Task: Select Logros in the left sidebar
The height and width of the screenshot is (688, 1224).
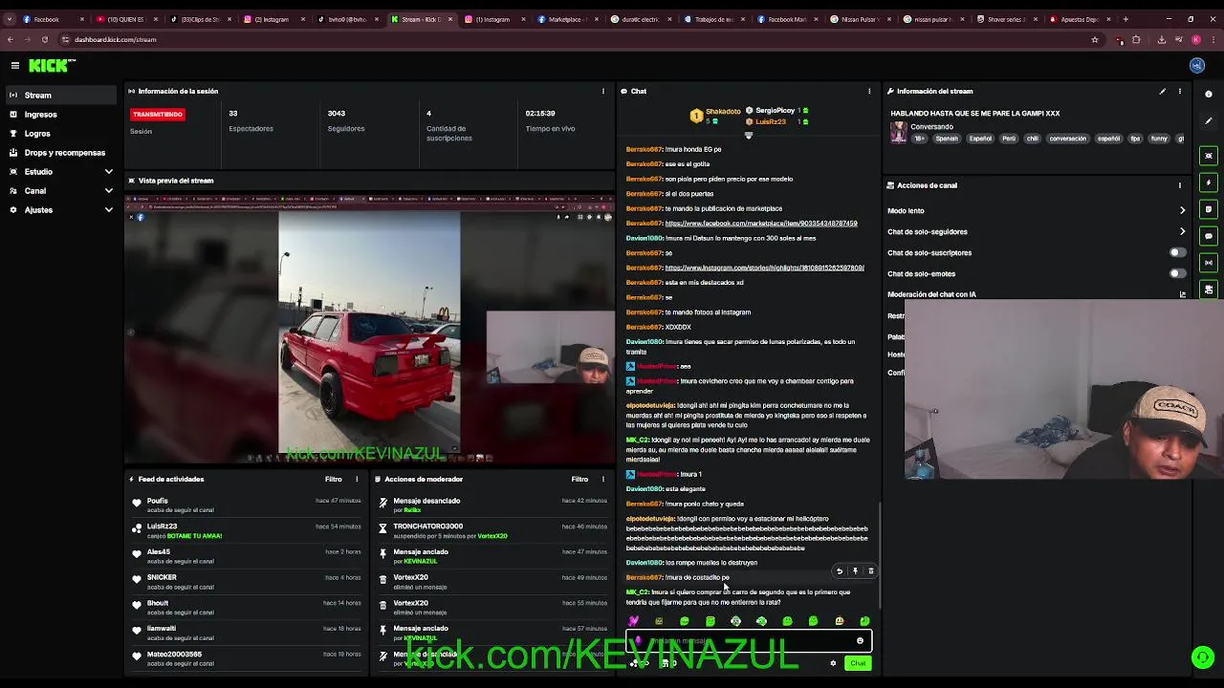Action: 63,133
